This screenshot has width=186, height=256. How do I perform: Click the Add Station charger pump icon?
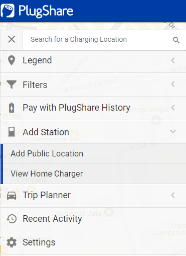click(12, 132)
